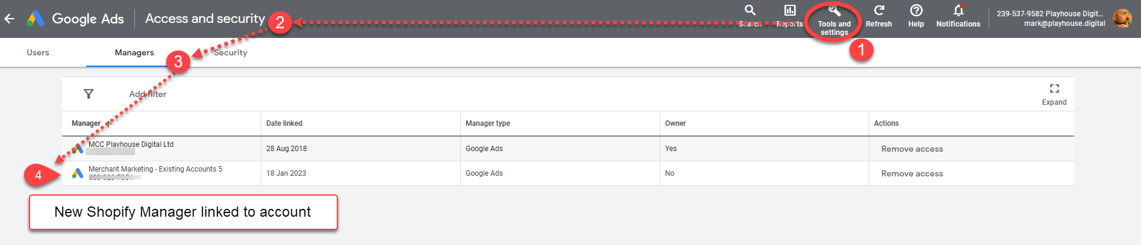Click the 28 Aug 2018 date cell
The width and height of the screenshot is (1141, 245).
click(287, 149)
